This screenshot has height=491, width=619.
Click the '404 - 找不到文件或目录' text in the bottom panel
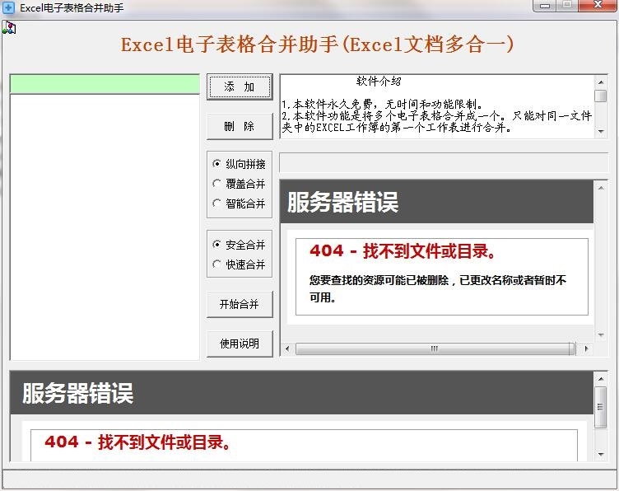[137, 442]
